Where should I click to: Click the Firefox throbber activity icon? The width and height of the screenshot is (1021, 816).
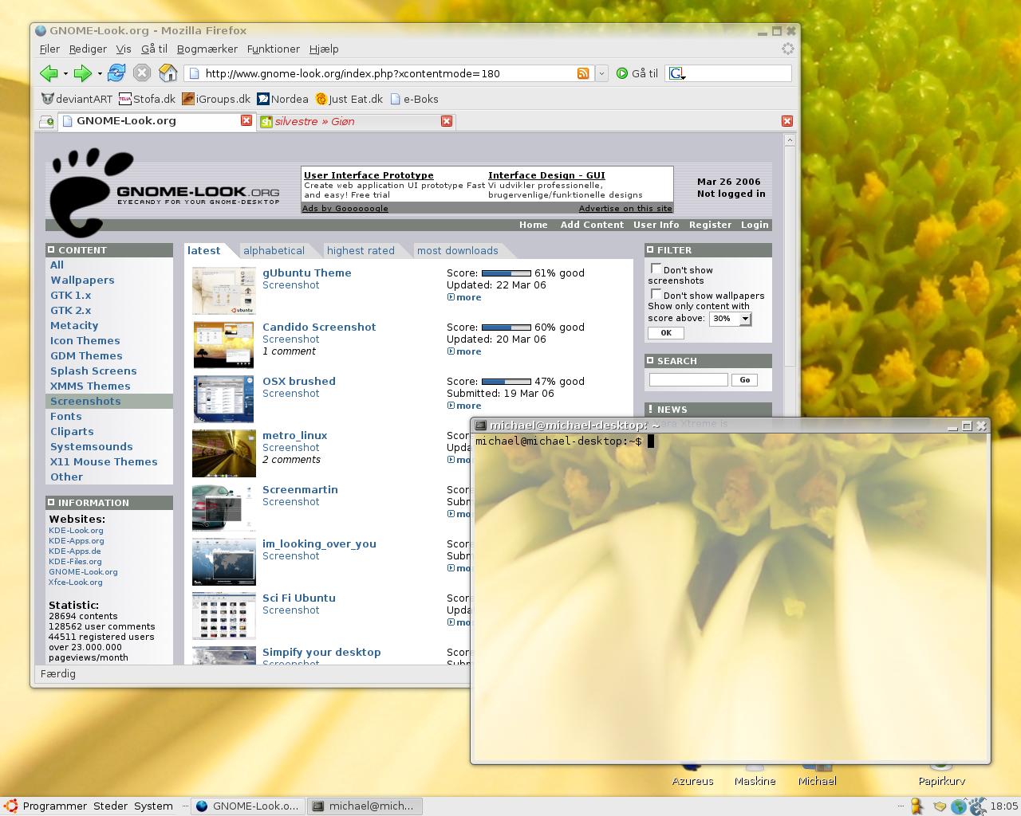click(x=788, y=49)
